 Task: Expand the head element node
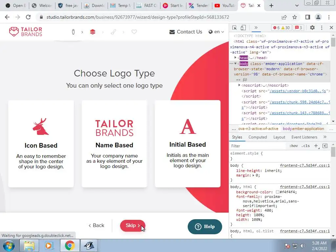point(236,58)
